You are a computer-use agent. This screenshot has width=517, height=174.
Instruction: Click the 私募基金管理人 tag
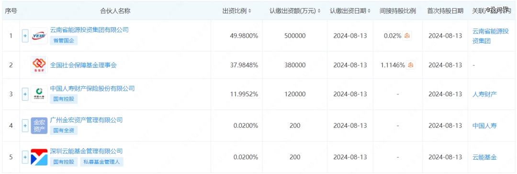(101, 162)
